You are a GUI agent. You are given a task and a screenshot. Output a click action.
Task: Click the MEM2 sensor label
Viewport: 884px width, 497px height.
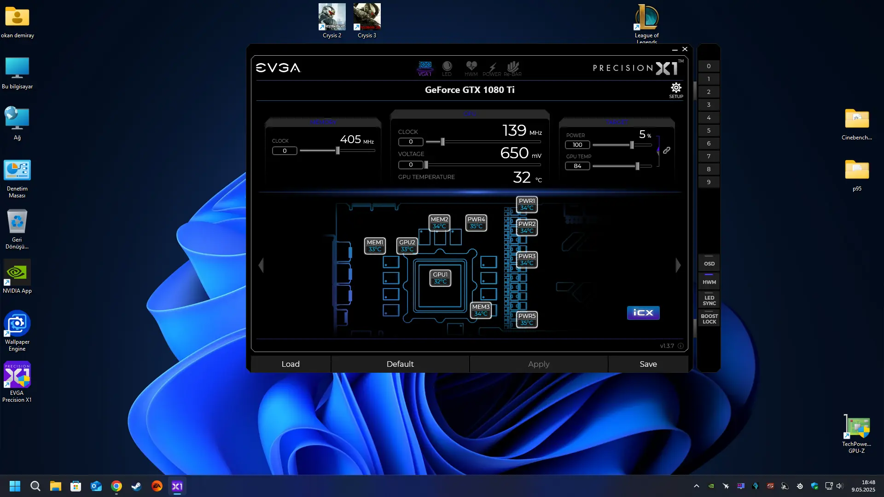click(439, 223)
